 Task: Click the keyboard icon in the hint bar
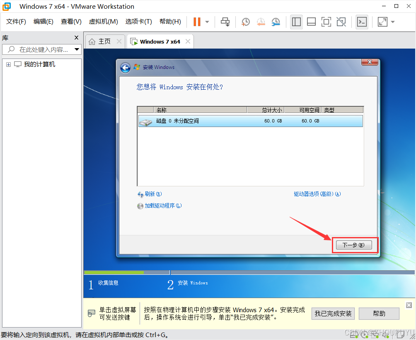point(91,313)
